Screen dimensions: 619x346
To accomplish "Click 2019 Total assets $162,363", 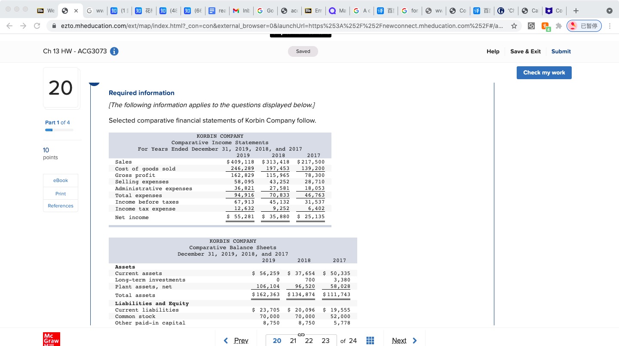I will pyautogui.click(x=265, y=295).
